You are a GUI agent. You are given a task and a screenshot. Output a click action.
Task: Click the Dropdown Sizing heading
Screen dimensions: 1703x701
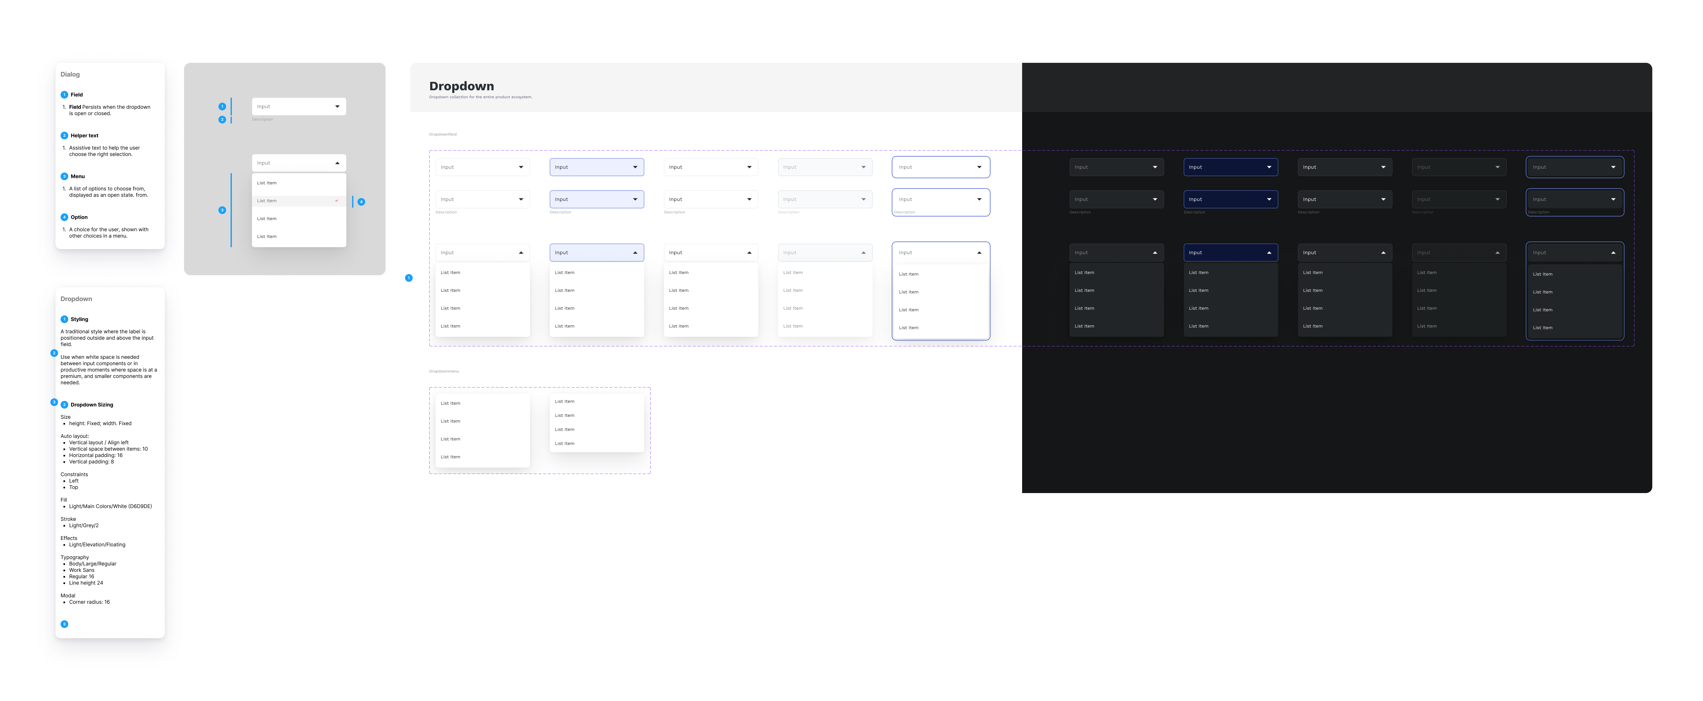[92, 405]
